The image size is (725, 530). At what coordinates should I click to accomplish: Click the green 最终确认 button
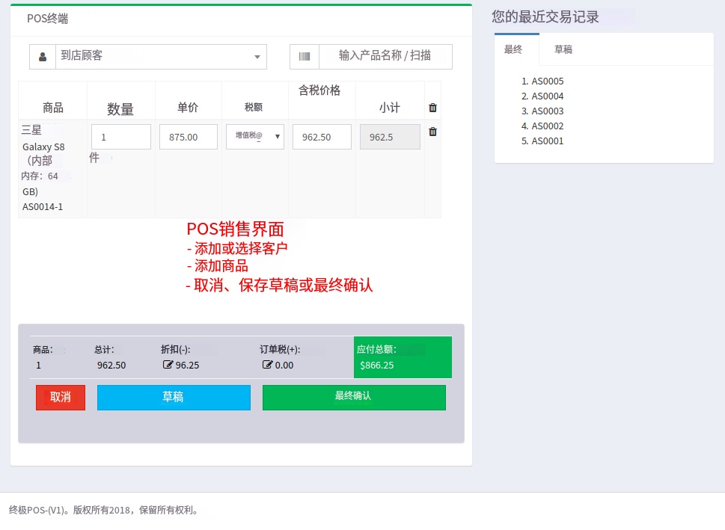point(354,397)
